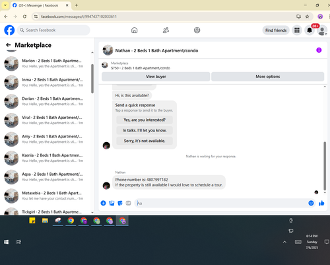This screenshot has width=330, height=265.
Task: Send quick reply 'Sorry, it's not available.'
Action: pyautogui.click(x=145, y=141)
